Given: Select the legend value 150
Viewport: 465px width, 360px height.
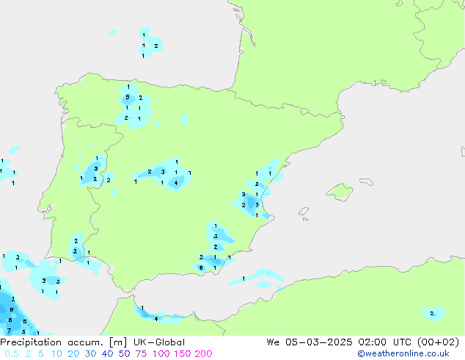Looking at the screenshot, I should tap(183, 354).
